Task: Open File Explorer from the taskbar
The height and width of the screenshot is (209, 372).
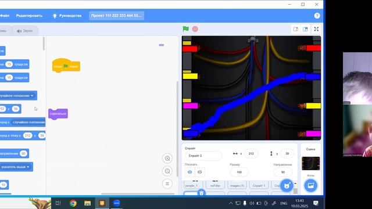Action: 88,203
